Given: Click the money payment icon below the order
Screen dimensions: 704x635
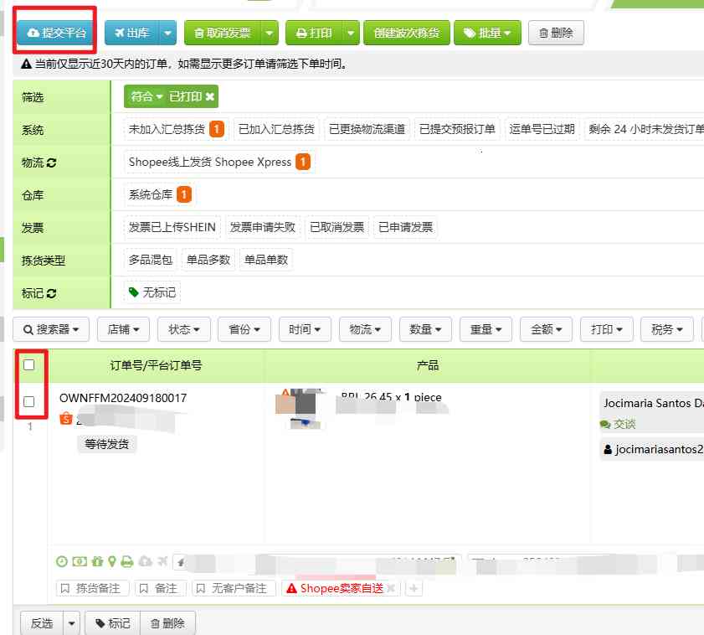Looking at the screenshot, I should [79, 561].
